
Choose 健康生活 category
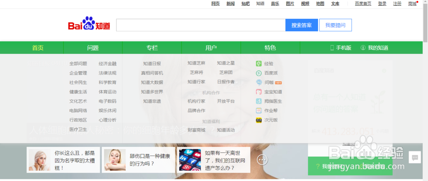tap(78, 92)
